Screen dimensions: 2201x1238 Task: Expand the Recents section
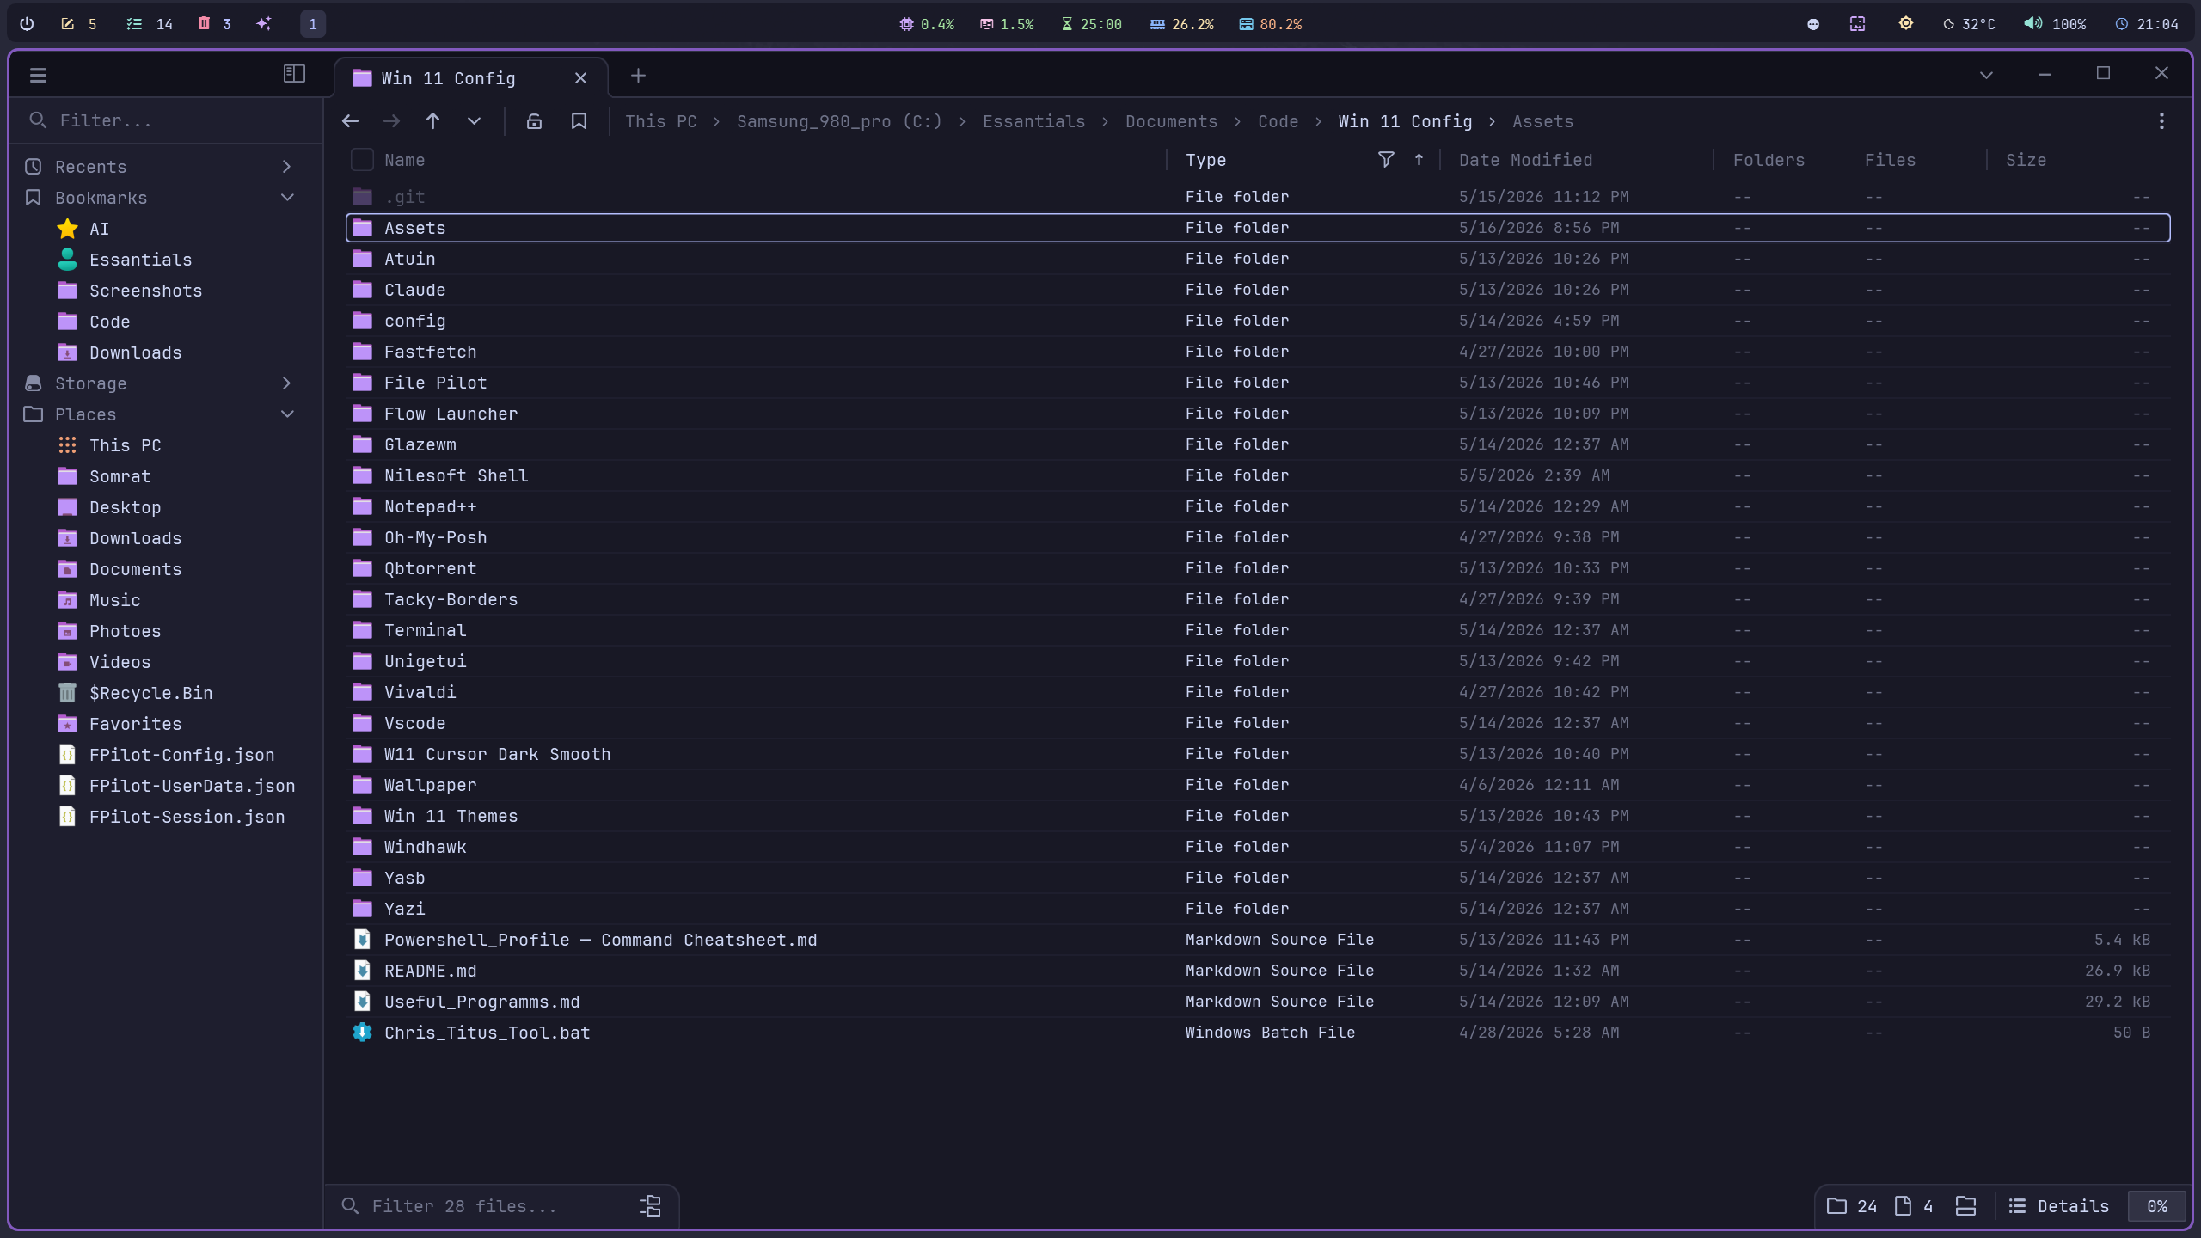pos(286,167)
